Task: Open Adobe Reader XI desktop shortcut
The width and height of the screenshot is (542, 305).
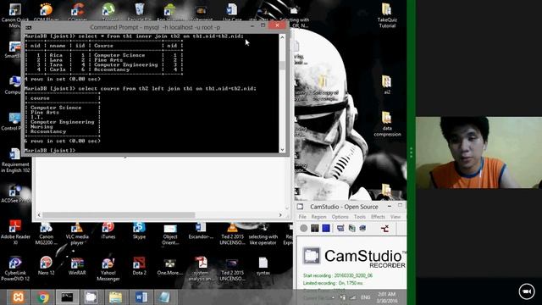Action: click(x=15, y=232)
